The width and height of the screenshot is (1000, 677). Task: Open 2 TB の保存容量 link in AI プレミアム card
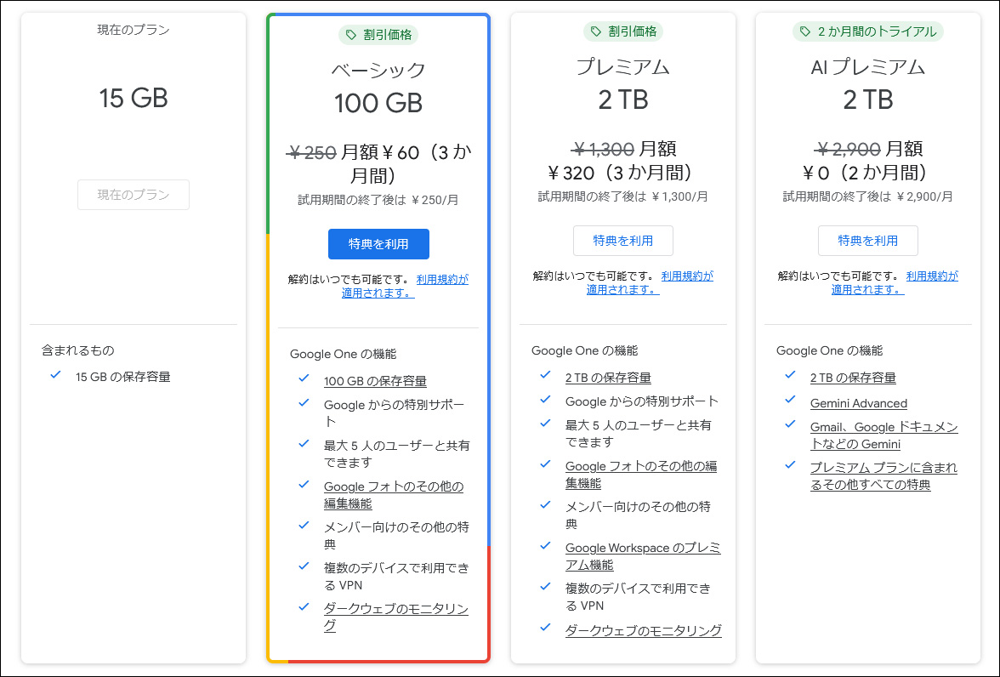coord(853,378)
